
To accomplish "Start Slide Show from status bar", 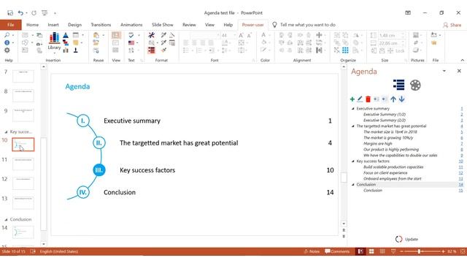I will (393, 251).
